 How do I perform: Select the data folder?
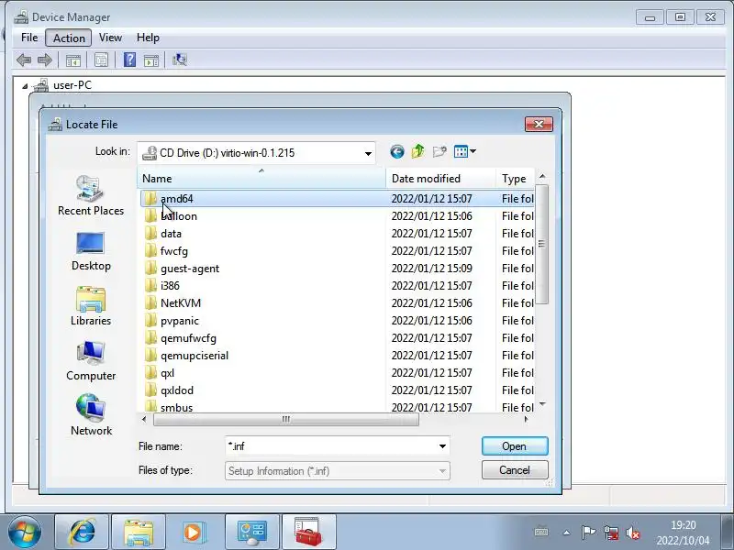[336, 234]
